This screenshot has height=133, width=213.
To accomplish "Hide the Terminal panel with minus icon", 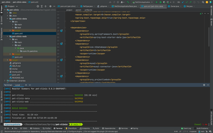I will pos(208,85).
